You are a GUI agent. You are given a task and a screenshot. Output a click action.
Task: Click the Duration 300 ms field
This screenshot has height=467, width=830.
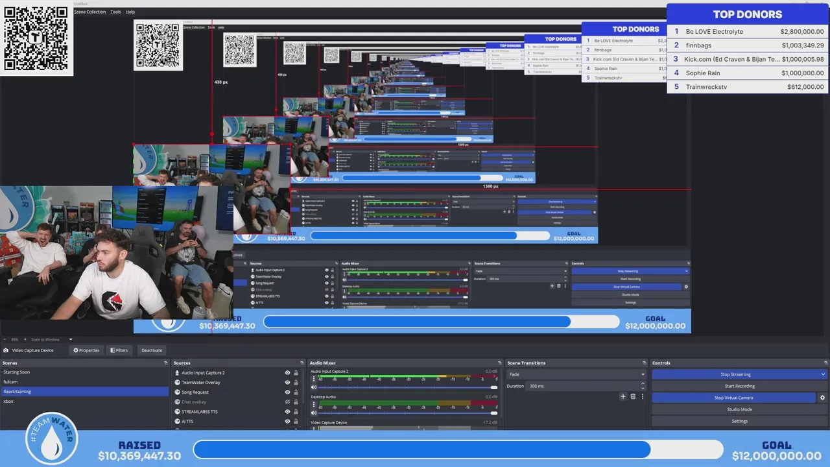(x=584, y=386)
